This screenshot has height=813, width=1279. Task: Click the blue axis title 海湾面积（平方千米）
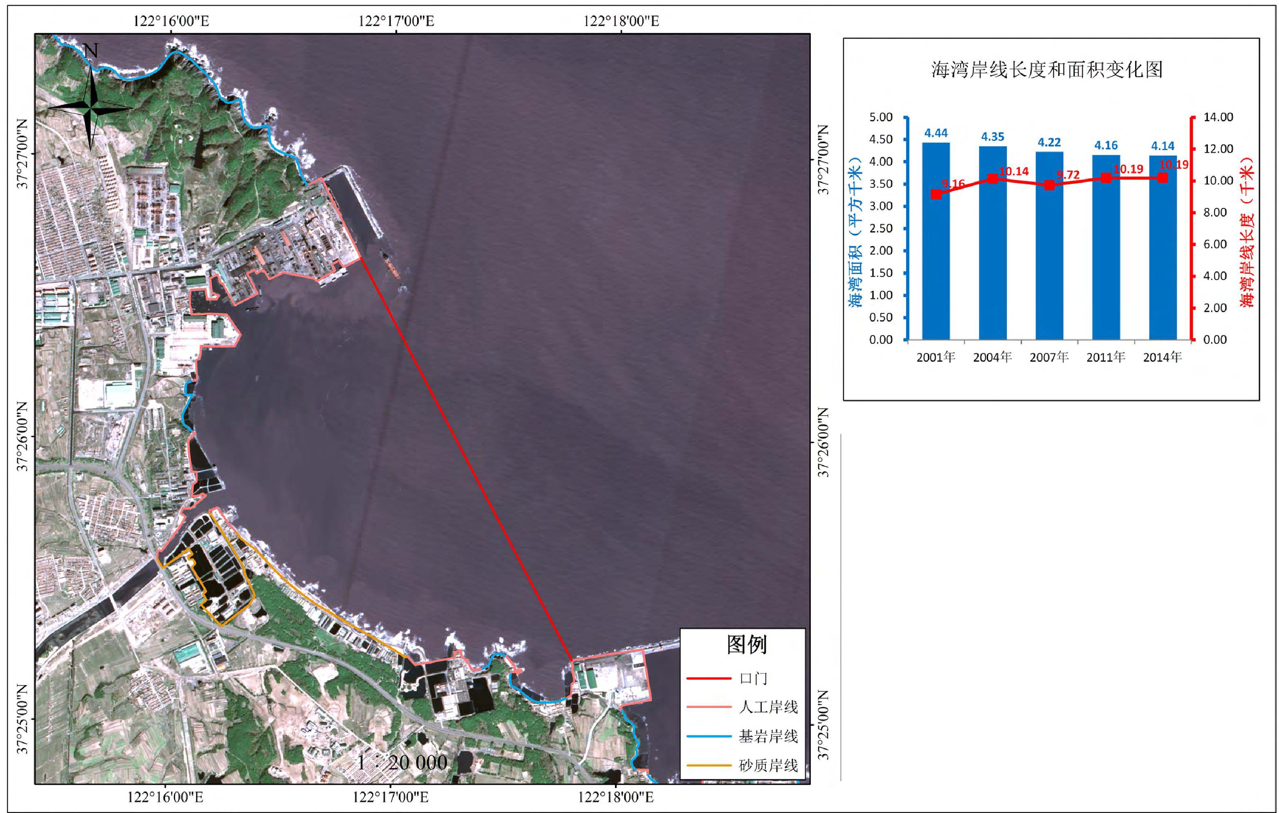(x=855, y=232)
